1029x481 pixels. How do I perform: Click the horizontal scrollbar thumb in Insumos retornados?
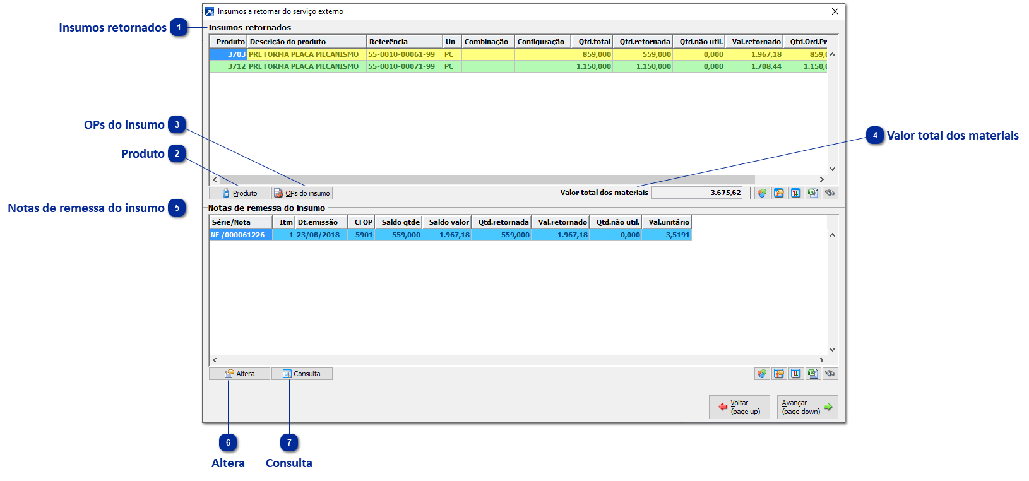tap(487, 179)
